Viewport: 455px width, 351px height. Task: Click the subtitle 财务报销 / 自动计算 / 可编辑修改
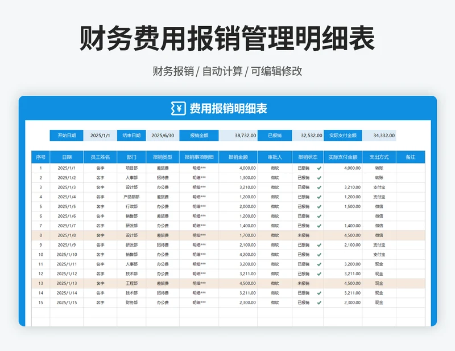pos(227,71)
